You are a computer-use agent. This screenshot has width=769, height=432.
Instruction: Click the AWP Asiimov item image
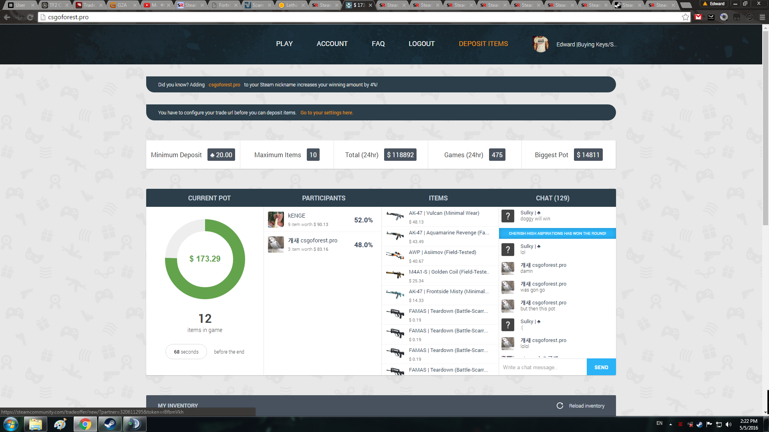pyautogui.click(x=395, y=256)
